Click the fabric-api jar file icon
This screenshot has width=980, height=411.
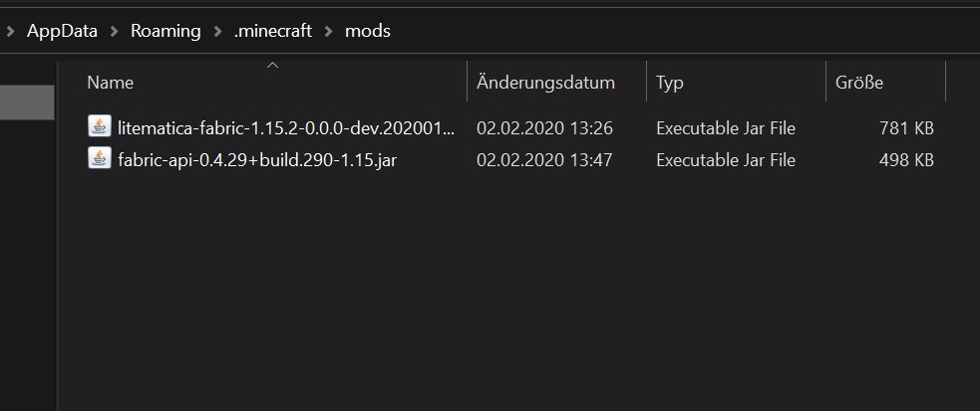coord(99,159)
